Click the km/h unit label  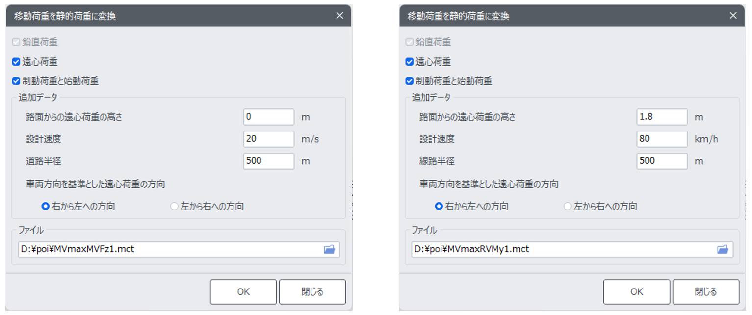pyautogui.click(x=706, y=139)
